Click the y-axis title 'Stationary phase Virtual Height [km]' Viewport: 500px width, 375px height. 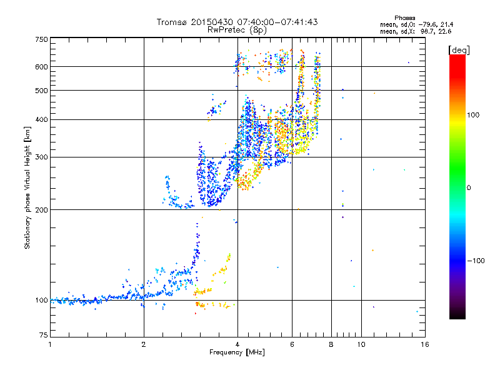pyautogui.click(x=27, y=187)
